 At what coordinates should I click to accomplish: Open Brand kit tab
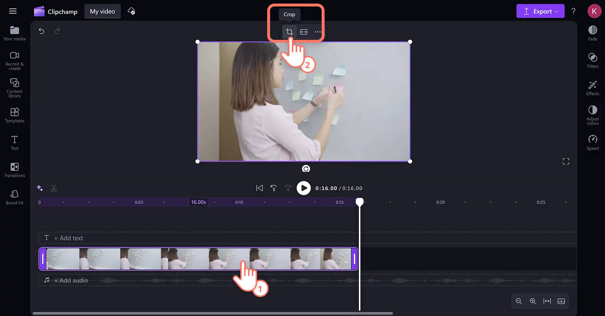pyautogui.click(x=15, y=197)
